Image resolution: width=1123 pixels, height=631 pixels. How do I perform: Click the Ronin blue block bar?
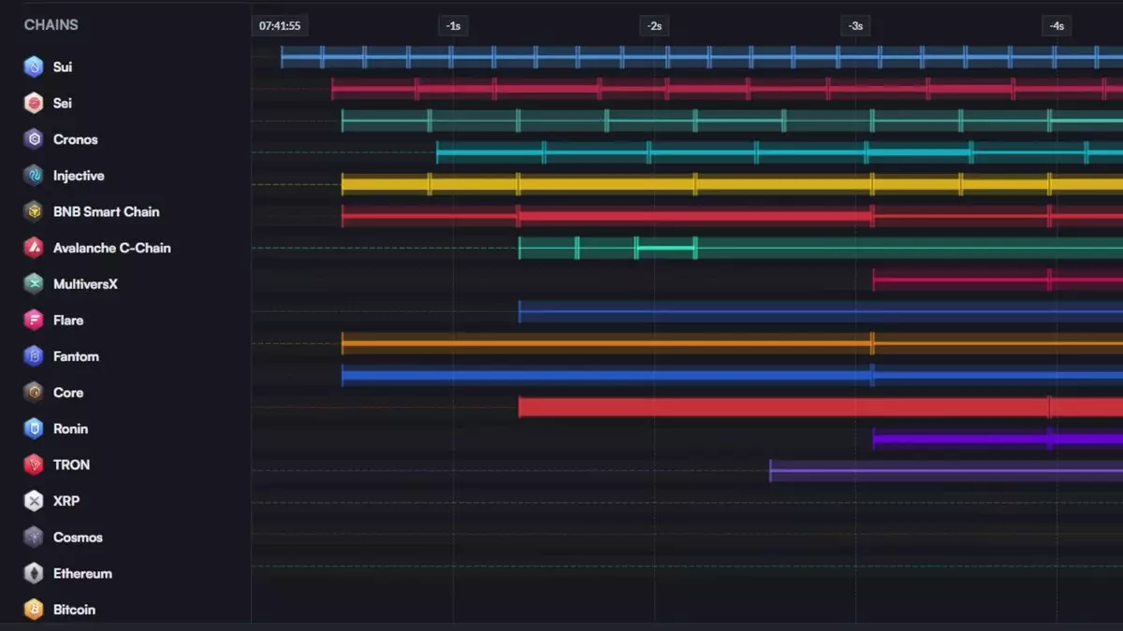[732, 375]
